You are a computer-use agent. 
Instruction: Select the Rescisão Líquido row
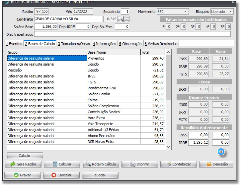[x=86, y=70]
